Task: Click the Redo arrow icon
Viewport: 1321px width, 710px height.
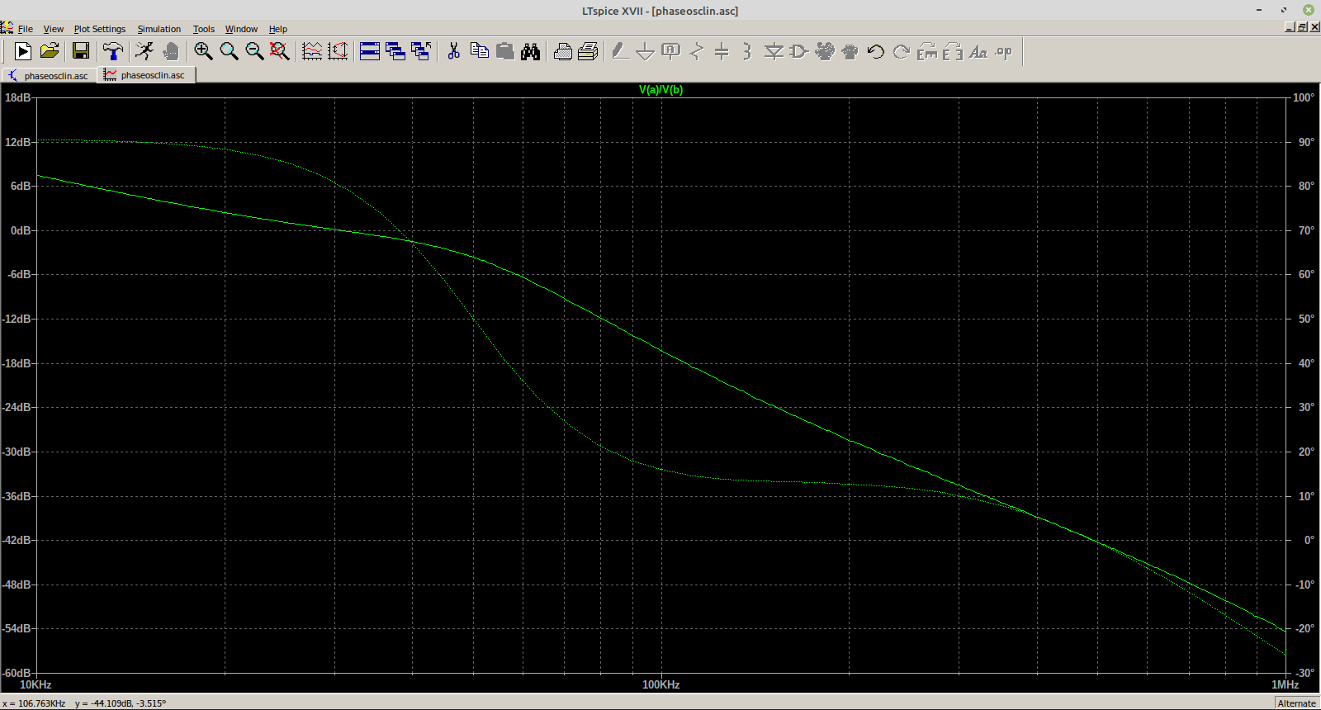Action: 902,51
